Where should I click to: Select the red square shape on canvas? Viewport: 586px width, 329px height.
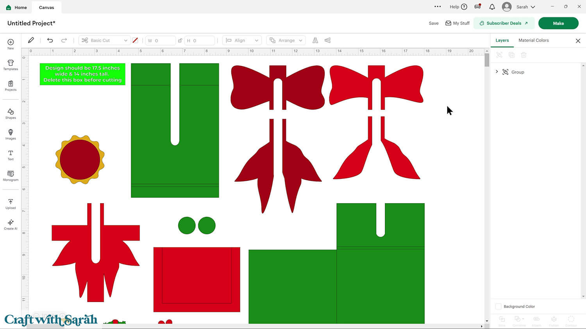click(197, 279)
